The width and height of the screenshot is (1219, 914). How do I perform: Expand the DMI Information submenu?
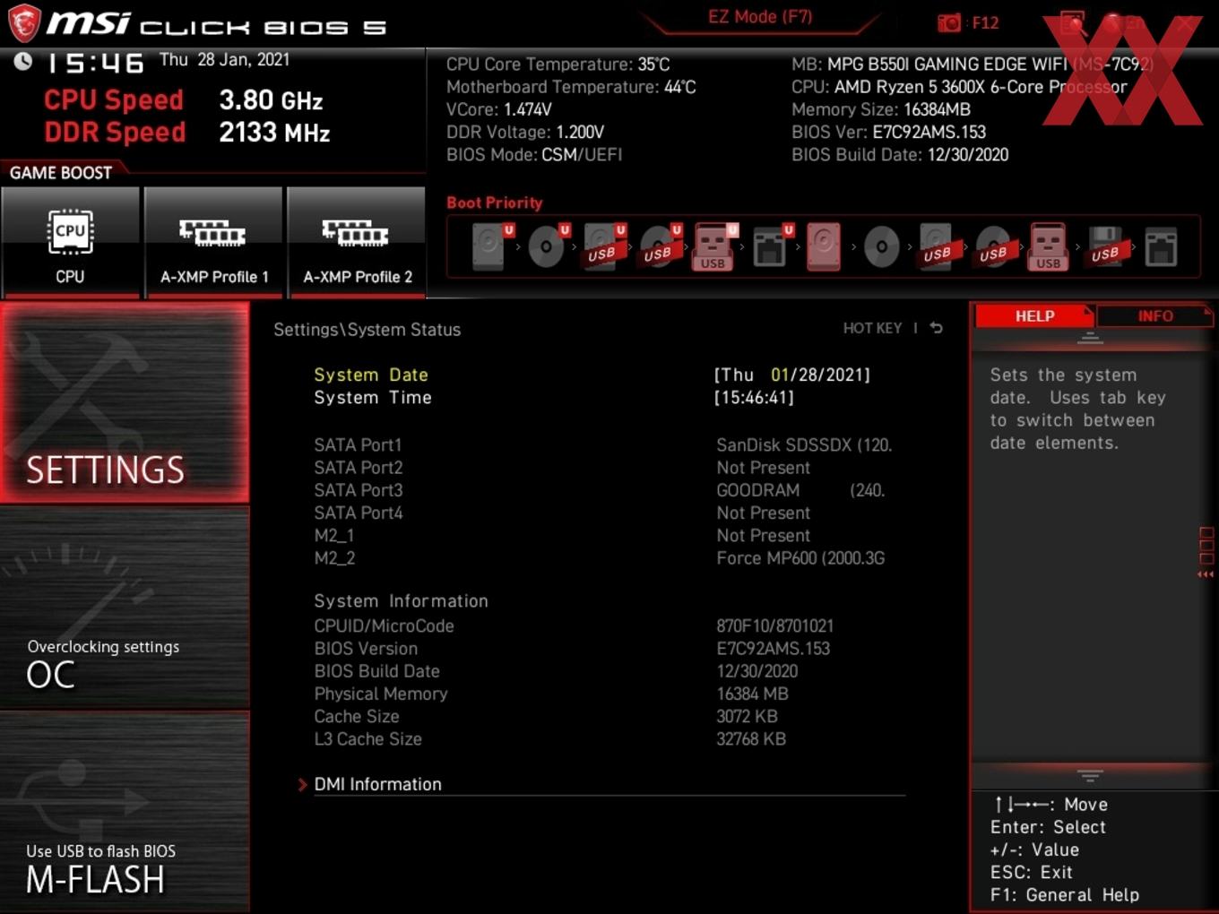point(377,784)
